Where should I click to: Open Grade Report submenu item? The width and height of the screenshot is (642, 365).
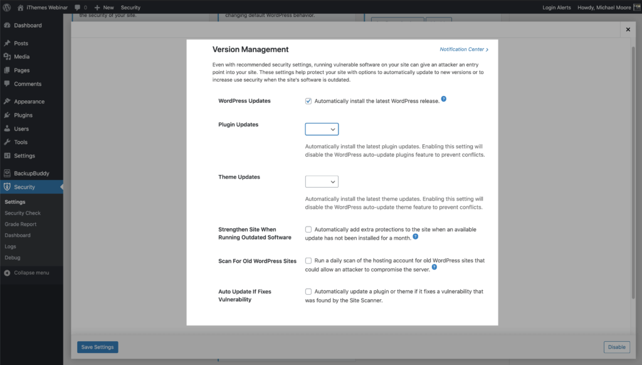(21, 224)
